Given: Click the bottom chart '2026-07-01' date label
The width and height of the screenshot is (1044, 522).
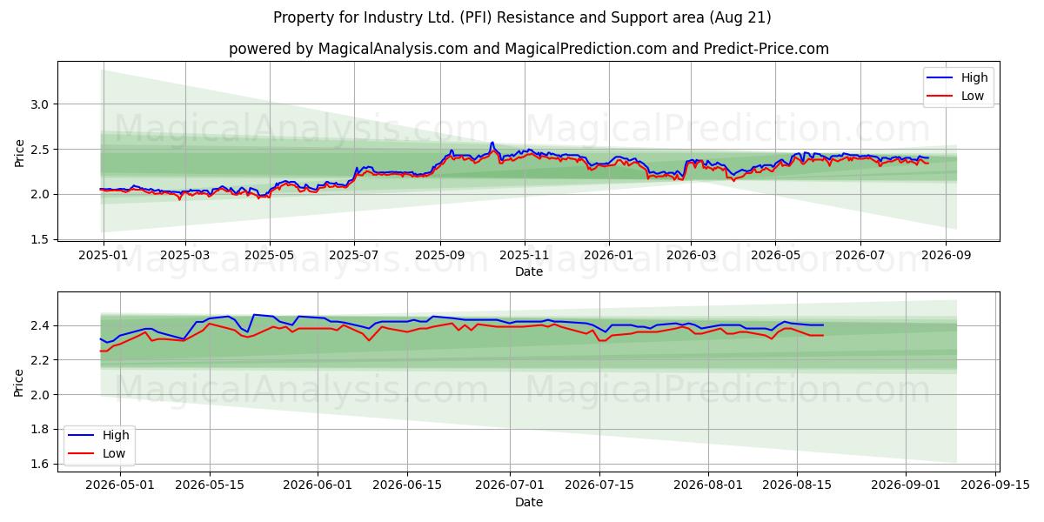Looking at the screenshot, I should (x=510, y=486).
